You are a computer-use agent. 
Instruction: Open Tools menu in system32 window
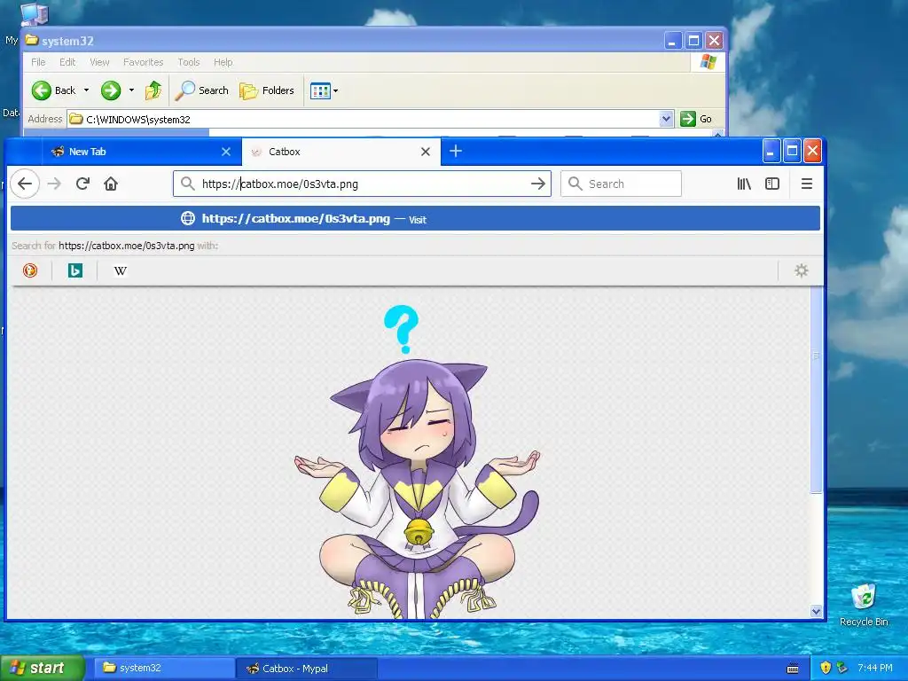189,62
